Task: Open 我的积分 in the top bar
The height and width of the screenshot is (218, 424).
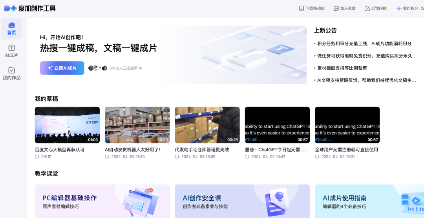Action: click(410, 8)
